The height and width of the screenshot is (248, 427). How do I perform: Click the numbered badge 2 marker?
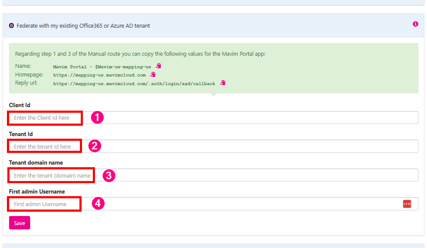95,146
